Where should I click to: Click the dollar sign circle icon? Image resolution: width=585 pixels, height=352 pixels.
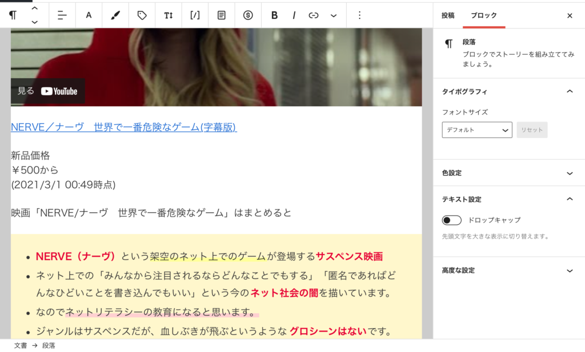point(248,15)
